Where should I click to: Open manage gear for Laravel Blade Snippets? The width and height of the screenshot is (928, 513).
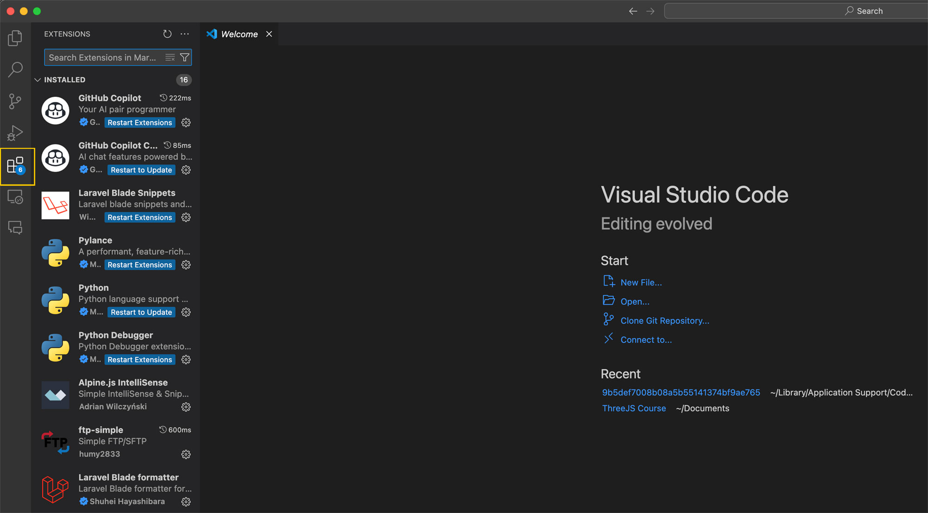186,217
